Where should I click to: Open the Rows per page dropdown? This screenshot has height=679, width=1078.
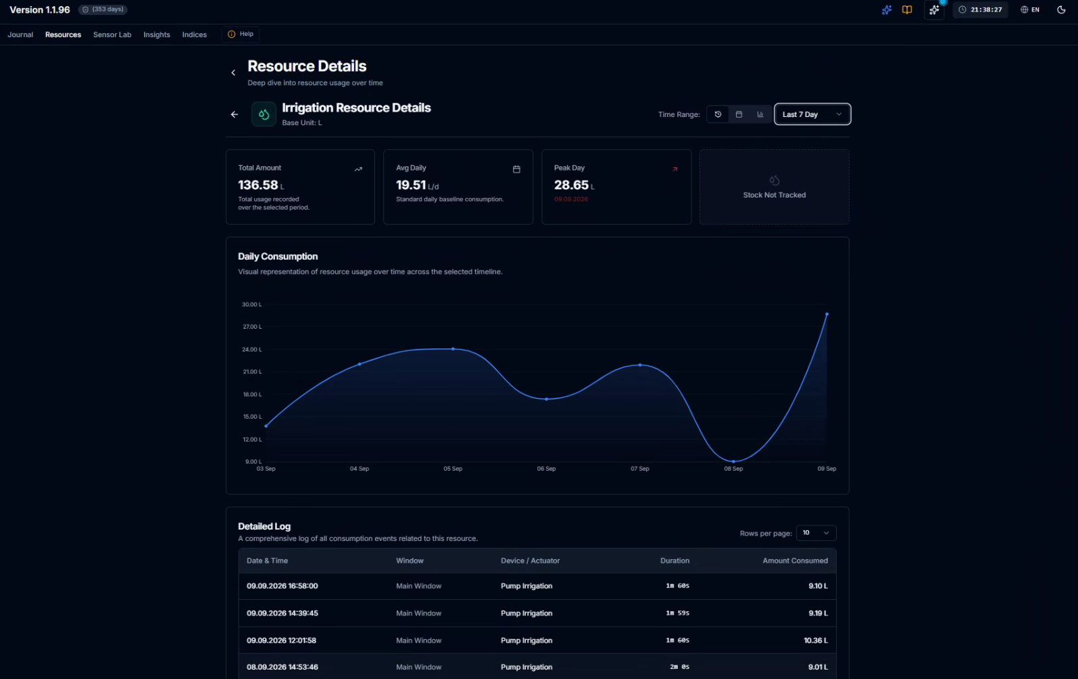pos(816,533)
